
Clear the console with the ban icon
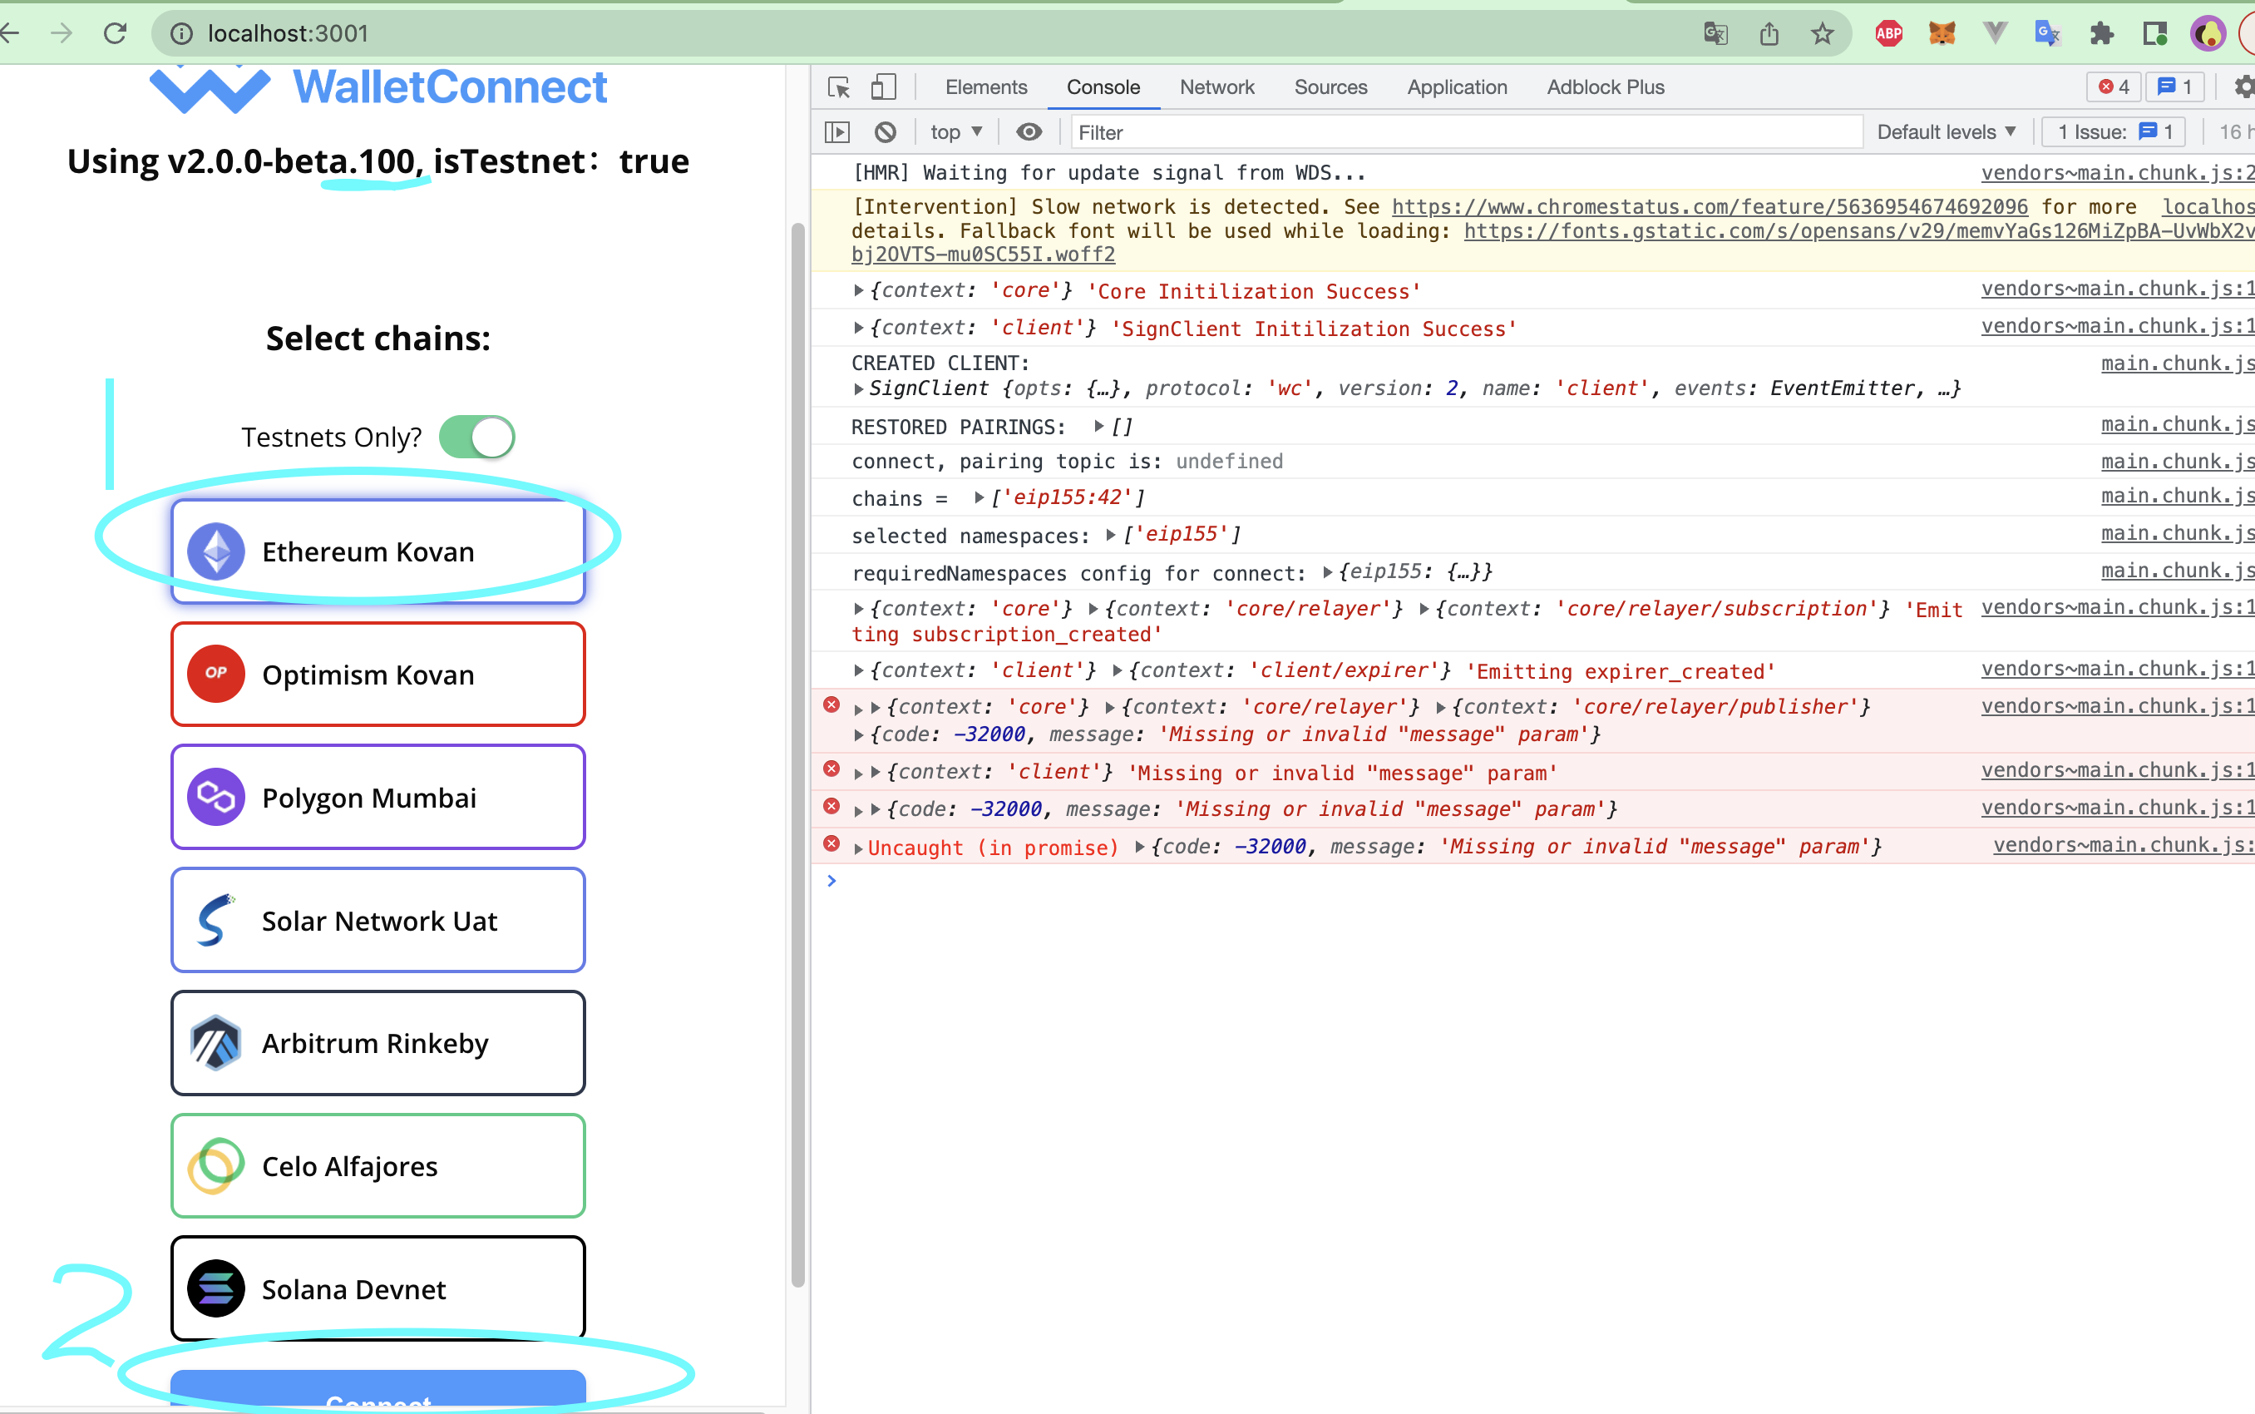886,132
